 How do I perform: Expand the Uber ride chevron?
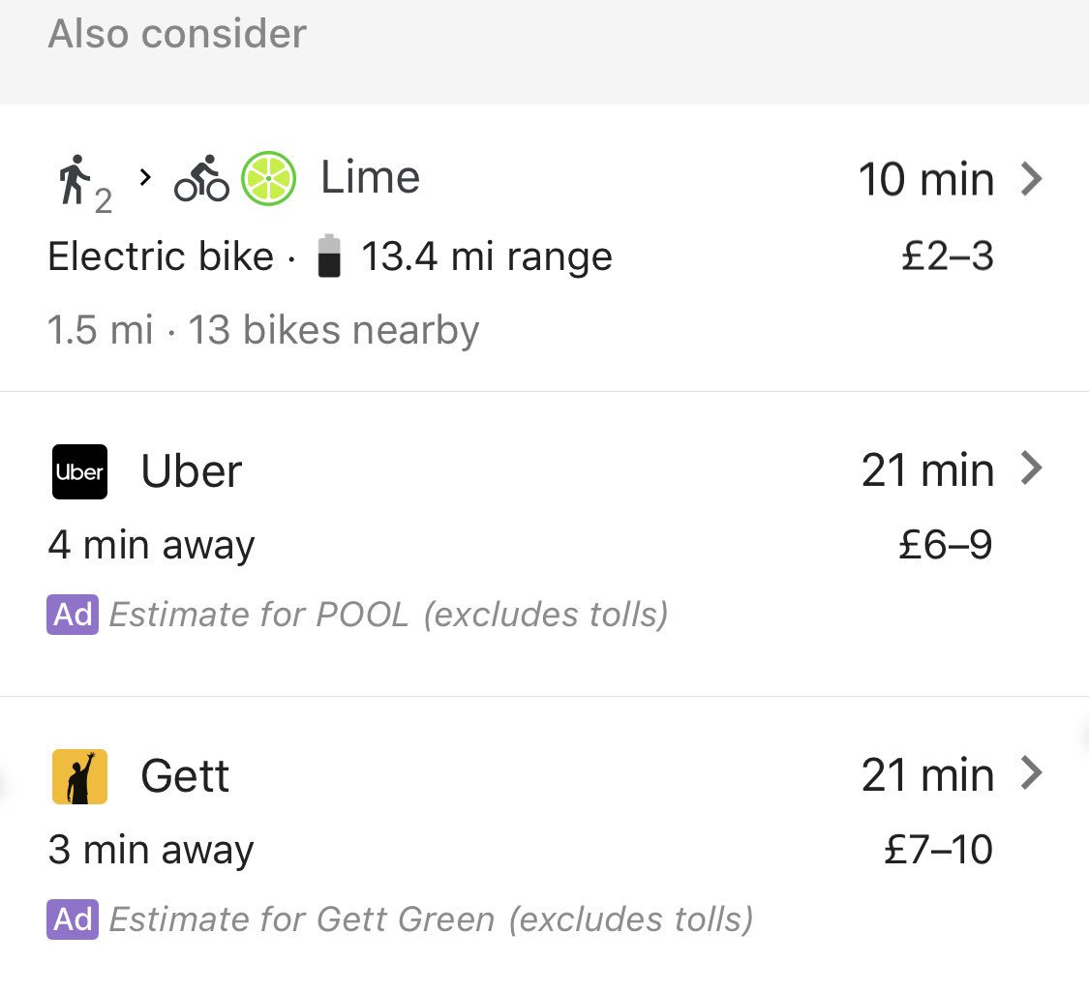click(1032, 469)
